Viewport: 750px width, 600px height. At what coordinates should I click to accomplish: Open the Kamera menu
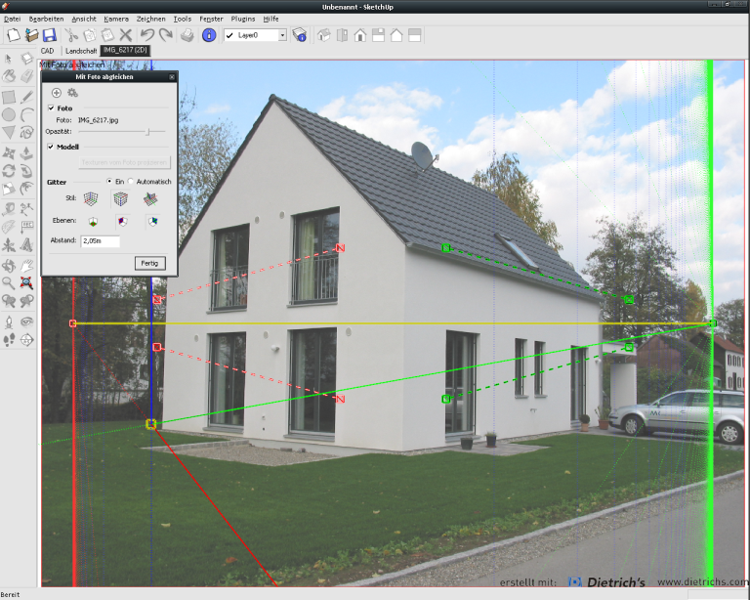click(116, 20)
